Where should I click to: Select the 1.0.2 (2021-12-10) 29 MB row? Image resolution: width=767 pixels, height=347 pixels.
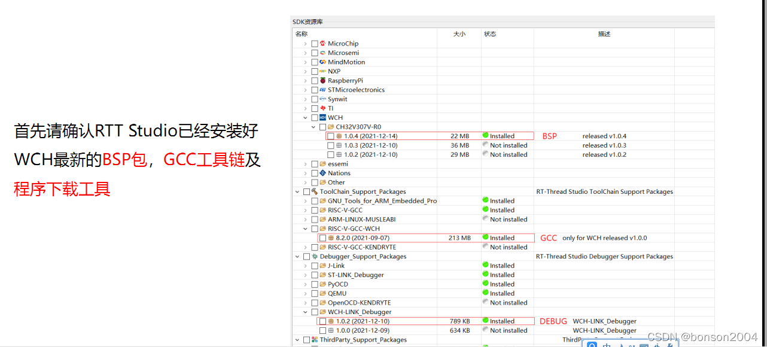click(x=503, y=154)
